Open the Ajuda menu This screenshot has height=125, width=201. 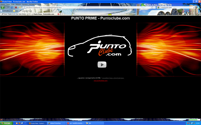pos(39,4)
